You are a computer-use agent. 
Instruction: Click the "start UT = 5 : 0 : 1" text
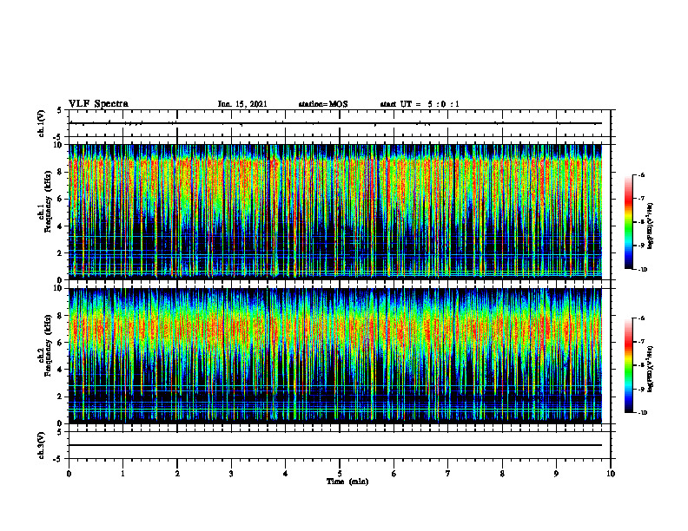click(420, 104)
